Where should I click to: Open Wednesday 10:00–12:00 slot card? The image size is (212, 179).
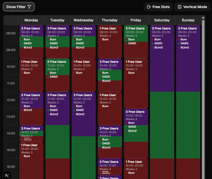pyautogui.click(x=84, y=75)
